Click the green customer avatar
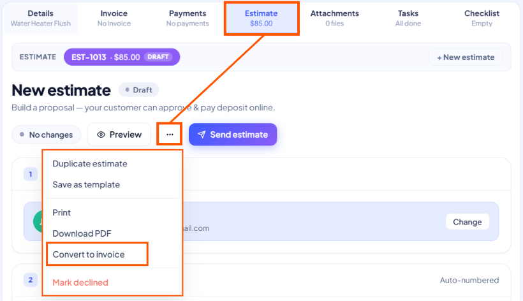 38,221
